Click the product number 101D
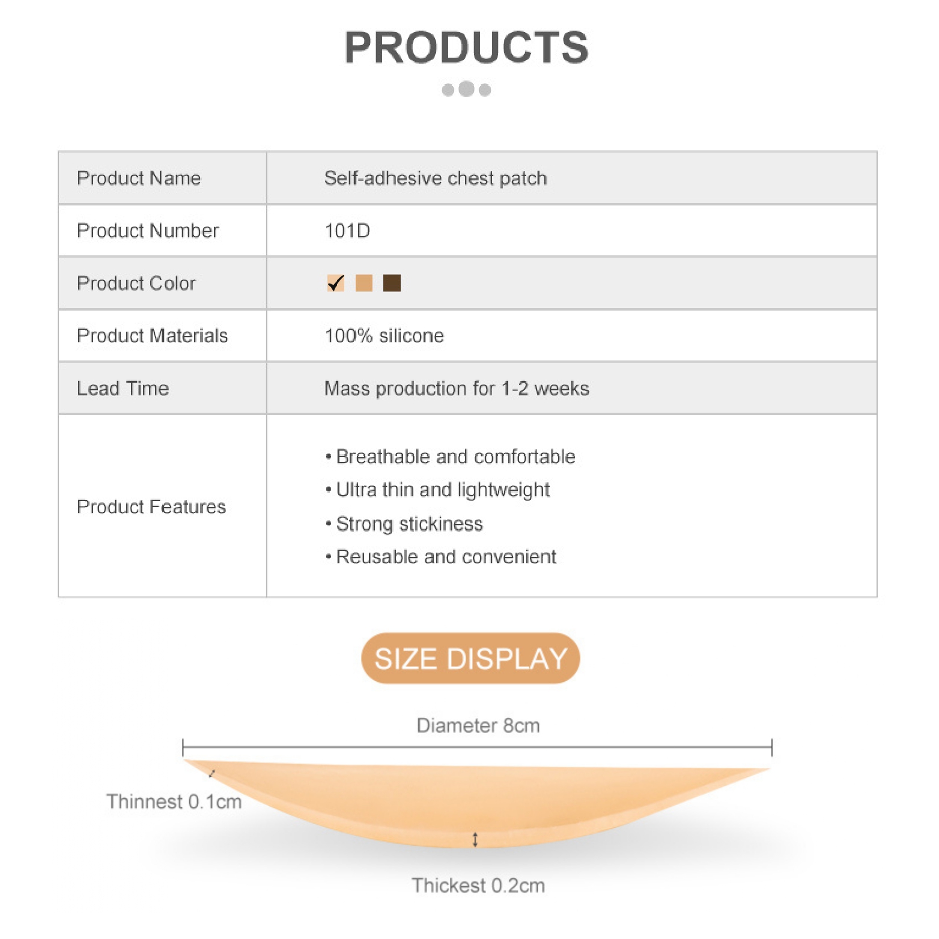Viewport: 939px width, 939px height. point(347,231)
